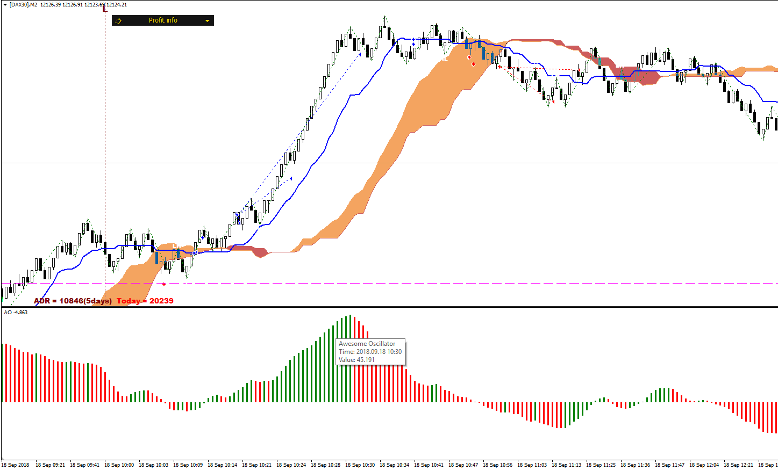Click the Profit info title label
This screenshot has height=471, width=778.
(x=163, y=20)
